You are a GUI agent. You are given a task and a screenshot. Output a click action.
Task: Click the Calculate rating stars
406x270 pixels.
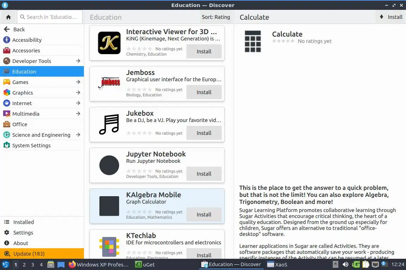pos(283,41)
